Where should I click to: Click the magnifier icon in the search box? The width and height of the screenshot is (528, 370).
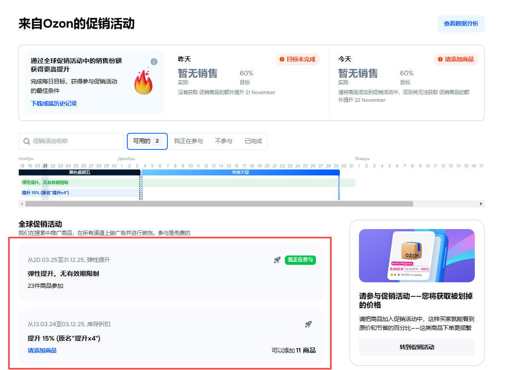tap(27, 141)
